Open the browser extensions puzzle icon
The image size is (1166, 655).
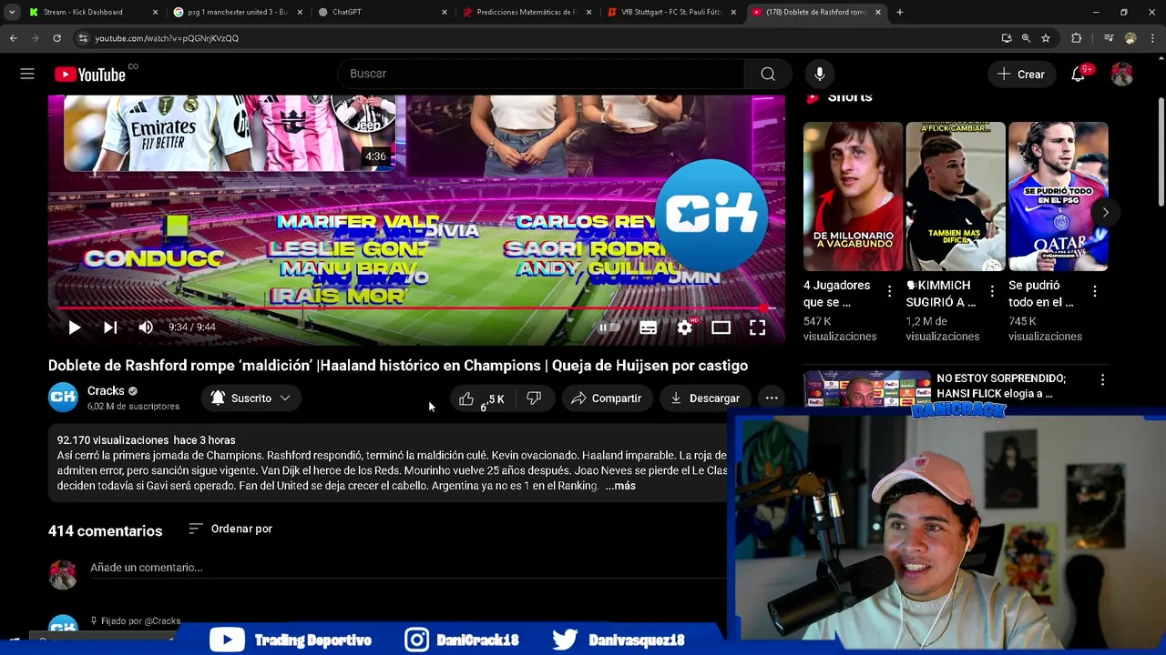click(1077, 38)
